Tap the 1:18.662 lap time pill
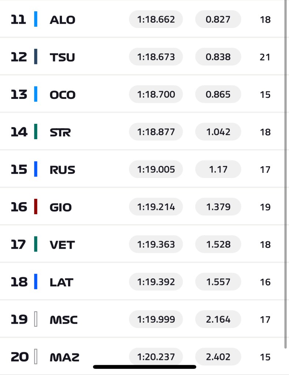 click(x=156, y=19)
